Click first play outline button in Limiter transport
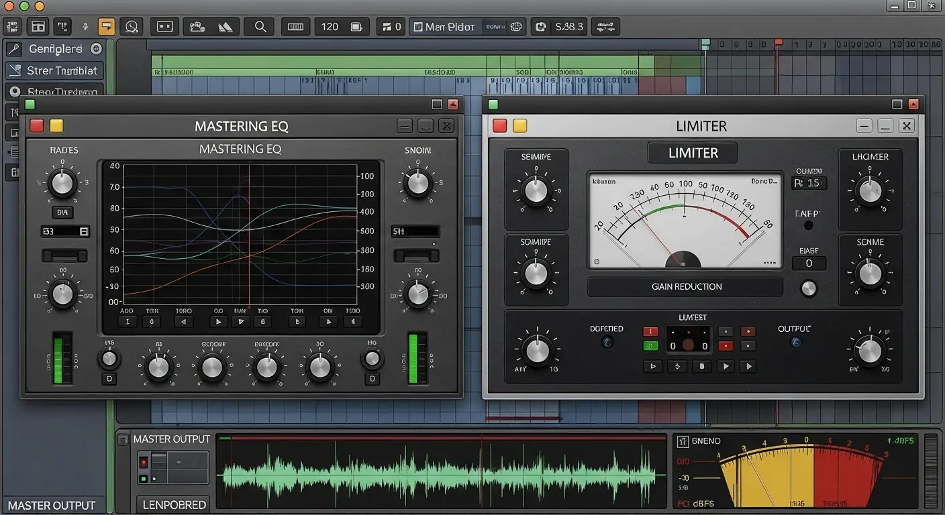Viewport: 945px width, 515px height. point(652,366)
